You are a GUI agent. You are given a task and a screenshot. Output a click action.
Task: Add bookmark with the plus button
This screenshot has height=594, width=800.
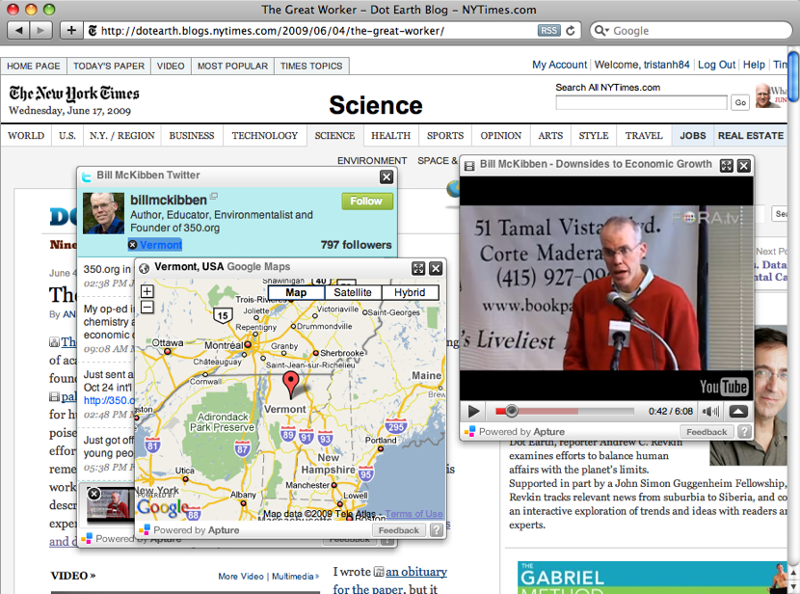tap(71, 31)
